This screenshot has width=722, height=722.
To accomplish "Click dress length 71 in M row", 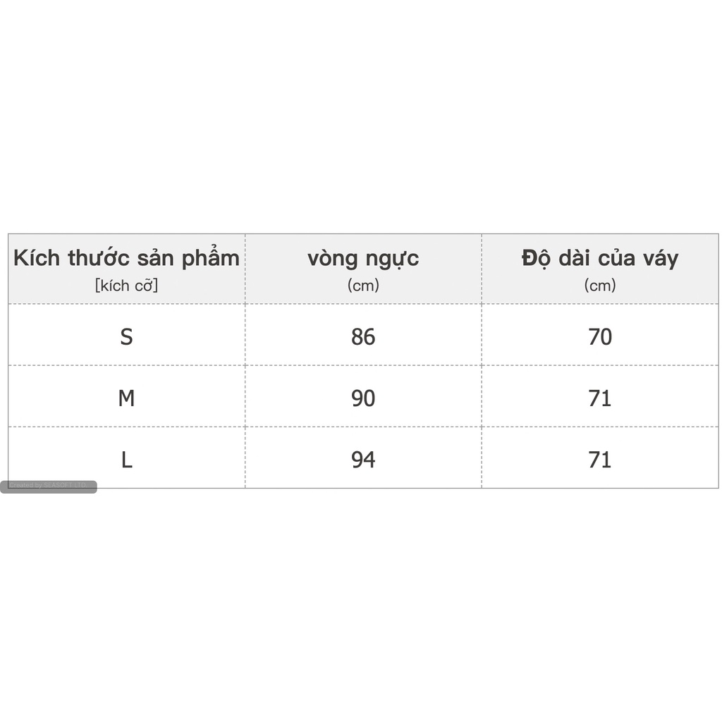I will [600, 399].
